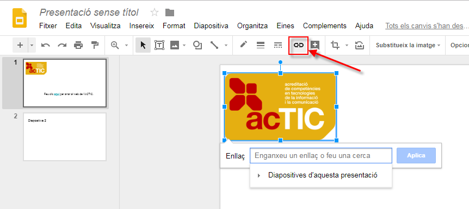
Task: Star the presentation
Action: [155, 12]
